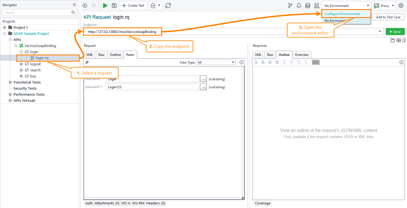407x208 pixels.
Task: Click the Add to Test Case button
Action: tap(388, 17)
